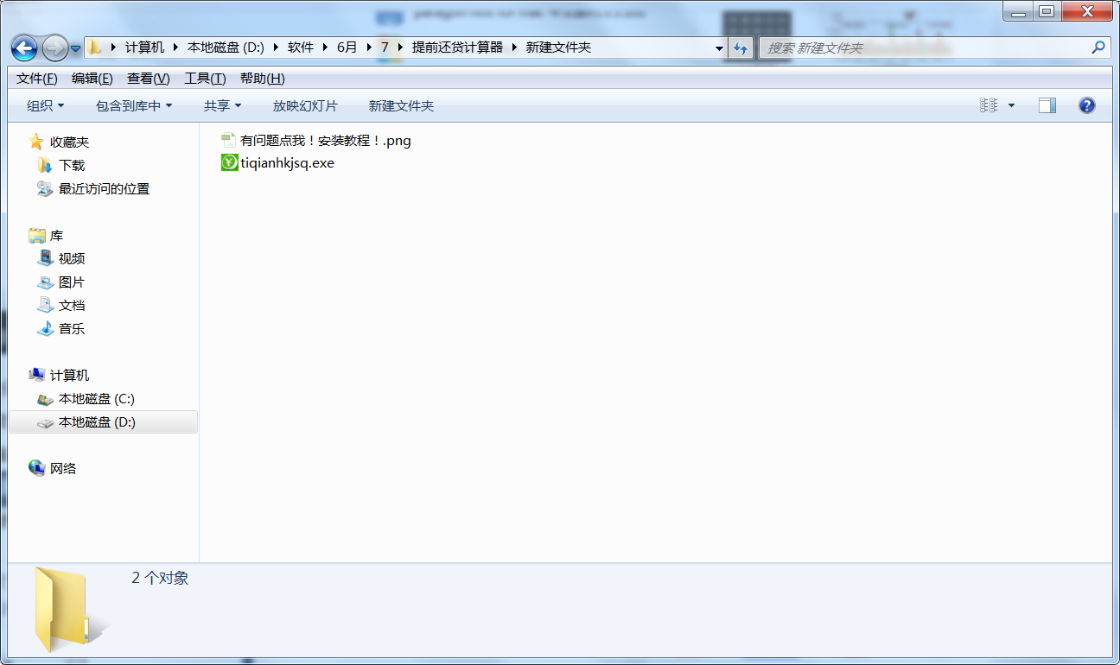Open address bar history dropdown
Viewport: 1120px width, 665px height.
click(719, 48)
